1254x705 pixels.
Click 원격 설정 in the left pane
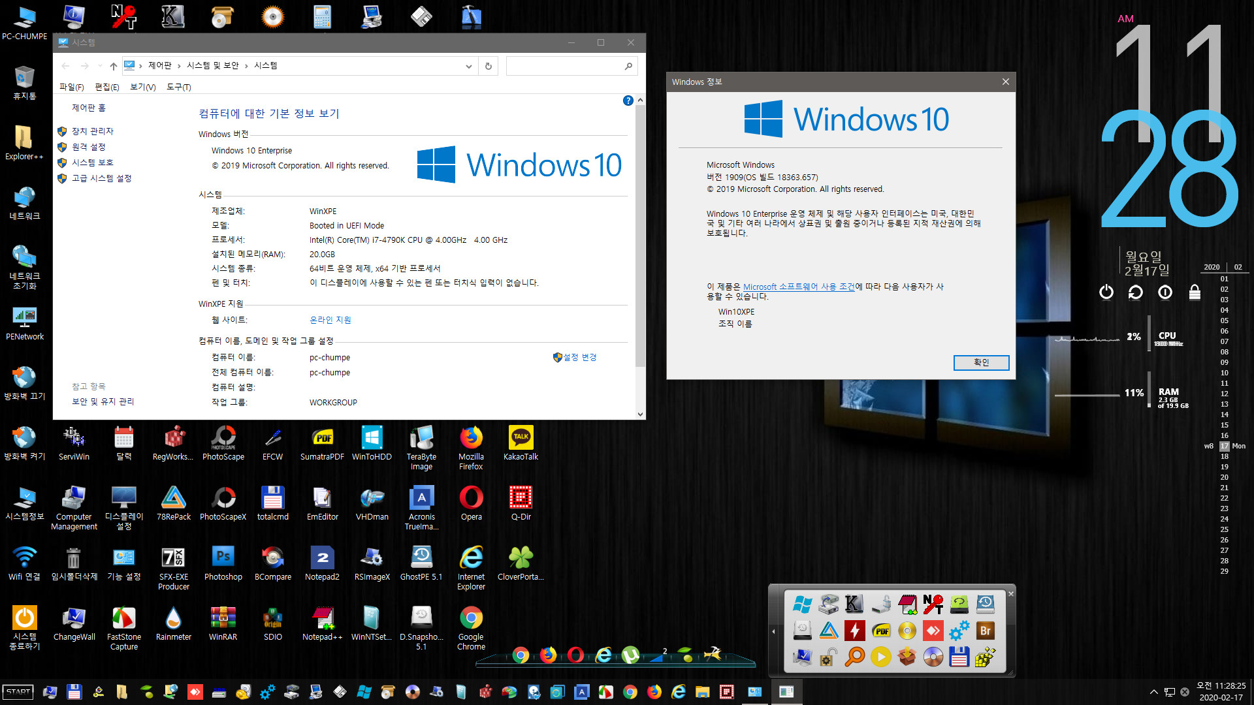point(88,147)
